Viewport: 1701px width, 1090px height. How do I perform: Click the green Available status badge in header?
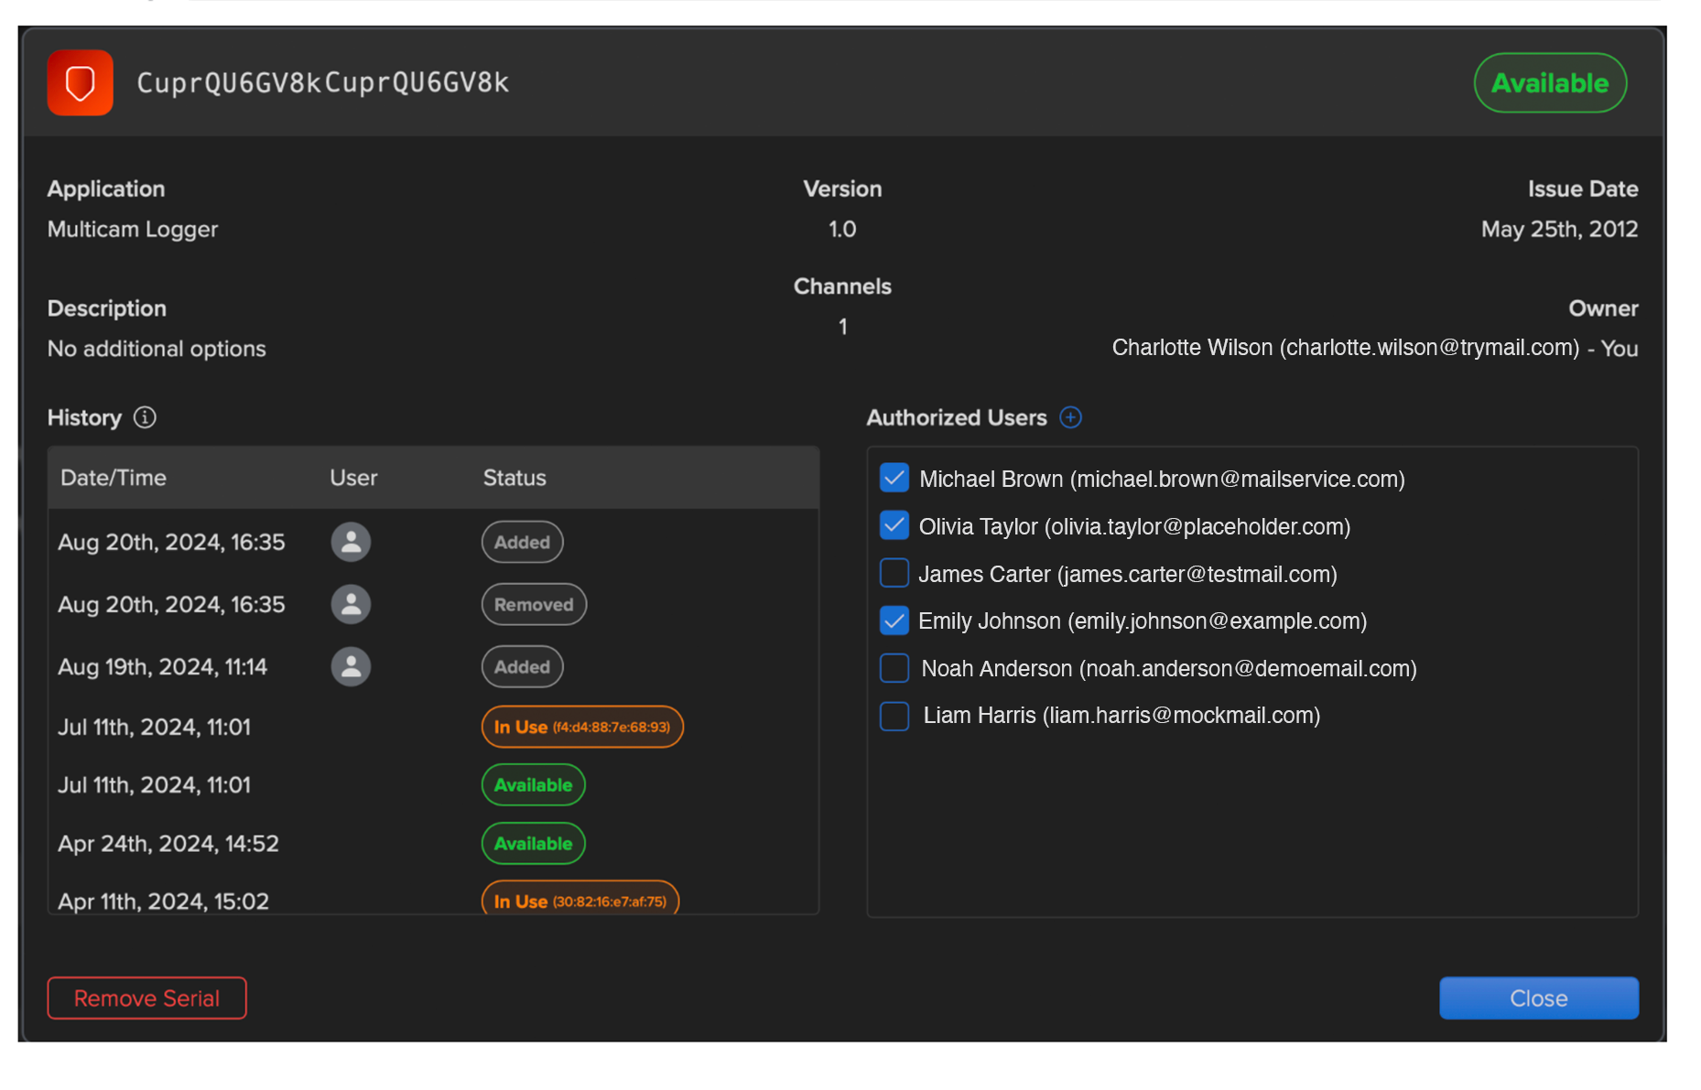coord(1550,83)
